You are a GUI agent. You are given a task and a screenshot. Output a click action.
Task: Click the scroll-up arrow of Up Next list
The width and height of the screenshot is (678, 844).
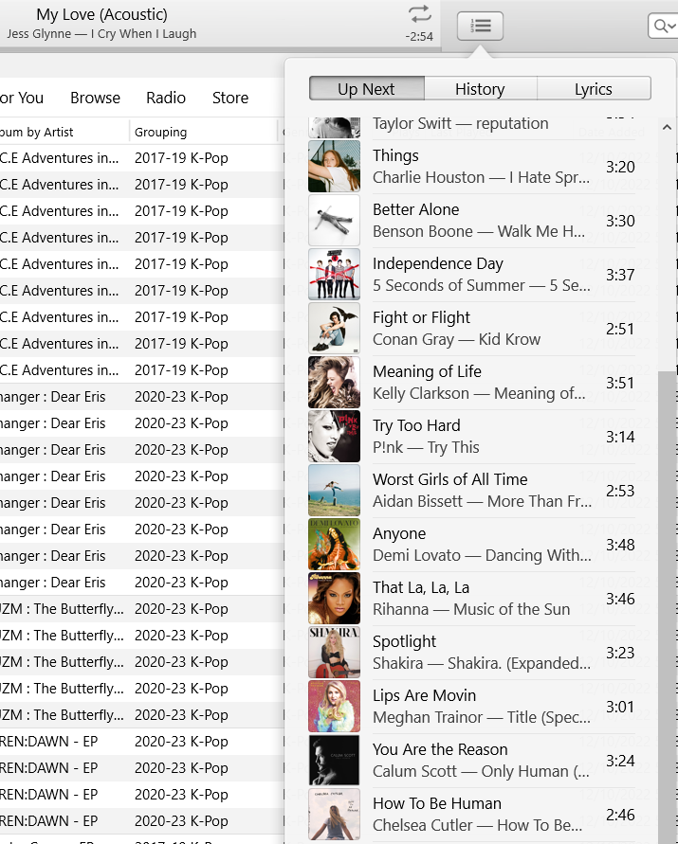pyautogui.click(x=667, y=128)
